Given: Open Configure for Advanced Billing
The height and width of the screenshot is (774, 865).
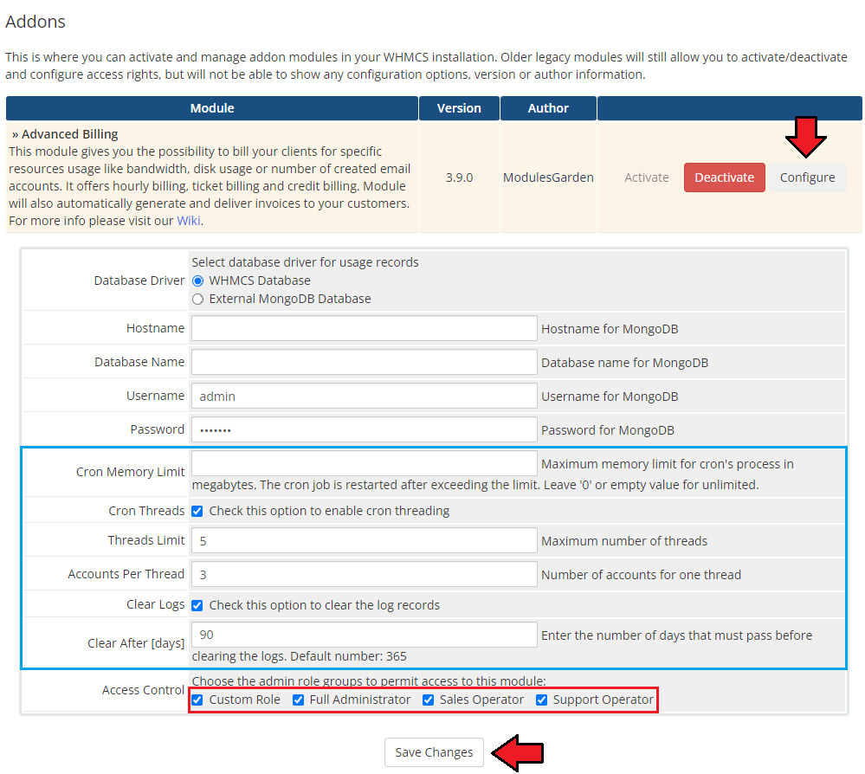Looking at the screenshot, I should (808, 177).
